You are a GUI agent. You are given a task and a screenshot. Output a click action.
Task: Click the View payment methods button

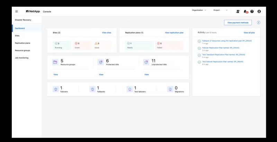pyautogui.click(x=238, y=22)
